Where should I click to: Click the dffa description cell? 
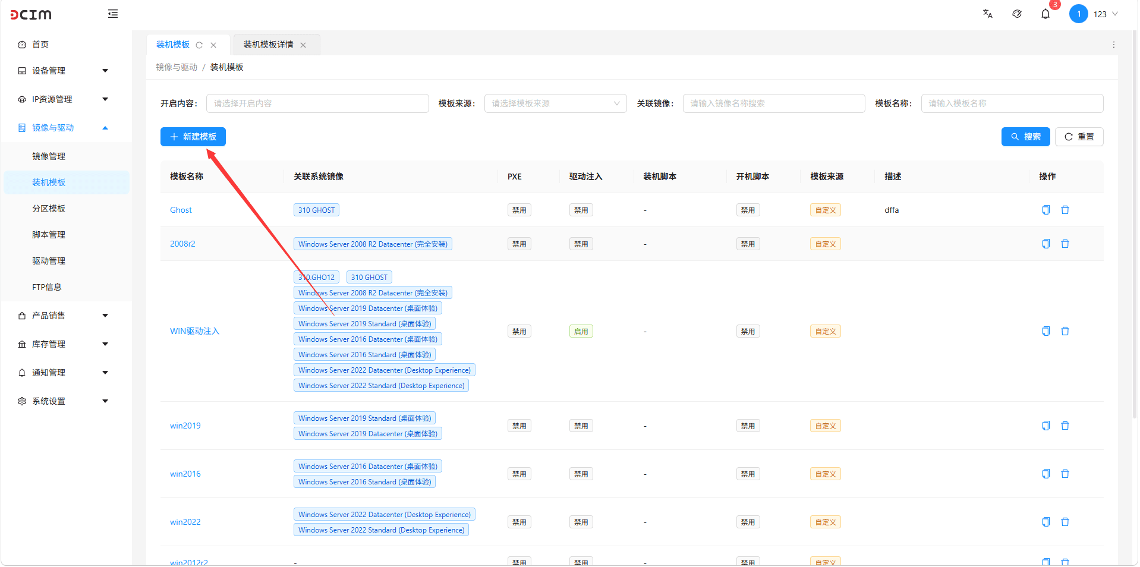coord(892,210)
